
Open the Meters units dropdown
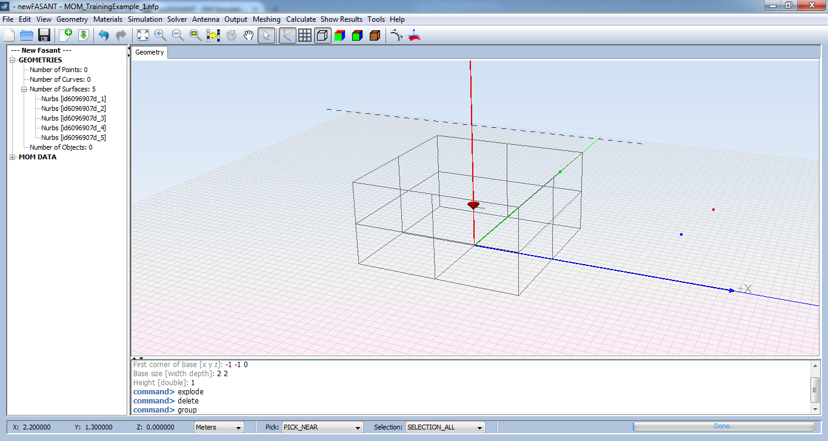click(218, 427)
